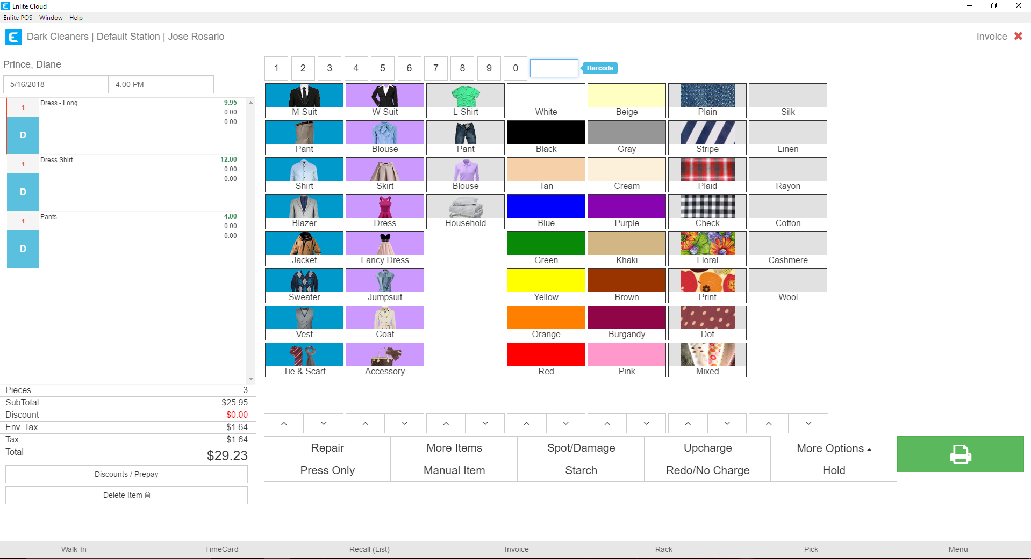Select the Yellow color swatch

(x=546, y=286)
